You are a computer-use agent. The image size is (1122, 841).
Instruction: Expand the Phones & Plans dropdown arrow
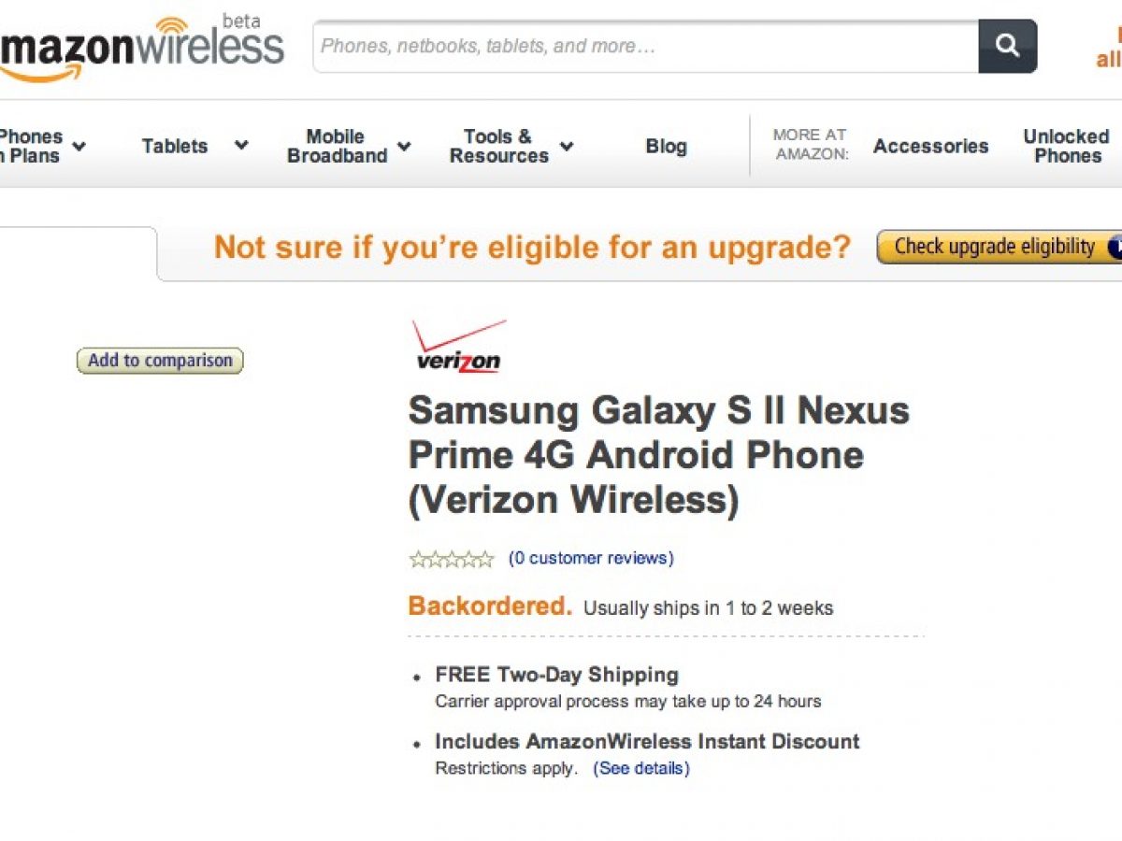tap(79, 147)
